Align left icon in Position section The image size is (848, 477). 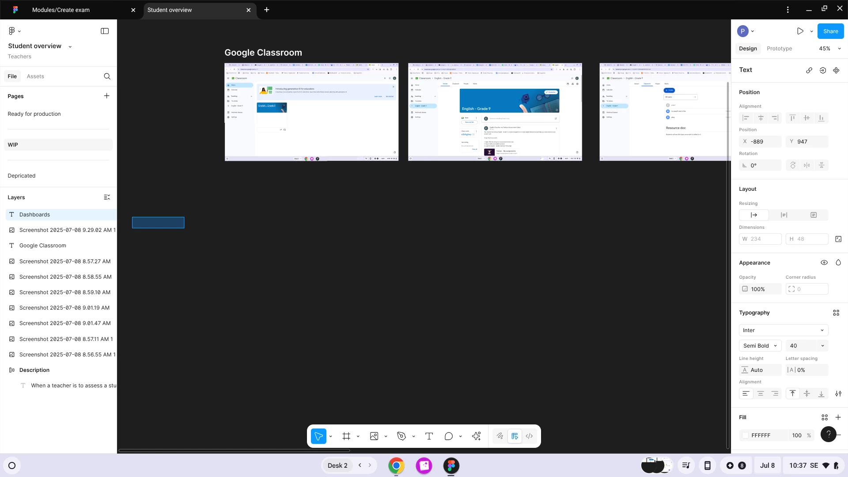[746, 118]
